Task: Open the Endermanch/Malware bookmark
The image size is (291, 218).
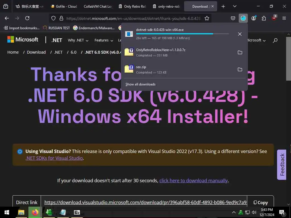Action: (x=94, y=28)
